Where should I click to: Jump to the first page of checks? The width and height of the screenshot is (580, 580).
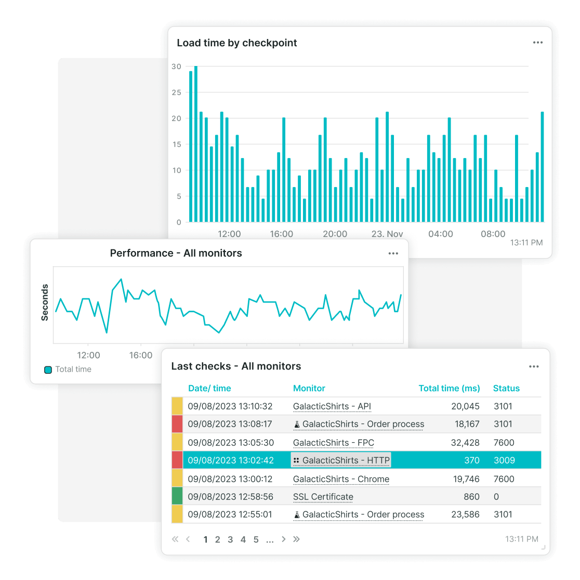click(x=175, y=539)
